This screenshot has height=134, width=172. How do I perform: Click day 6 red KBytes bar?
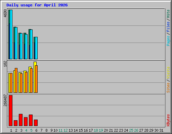tap(36, 123)
